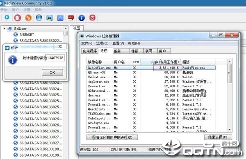Click the blue info 'i' toolbar icon
Viewport: 246px width, 159px height.
point(82,18)
